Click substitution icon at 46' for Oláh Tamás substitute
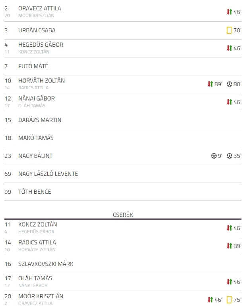Screen dimensions: 245x307 pyautogui.click(x=229, y=282)
